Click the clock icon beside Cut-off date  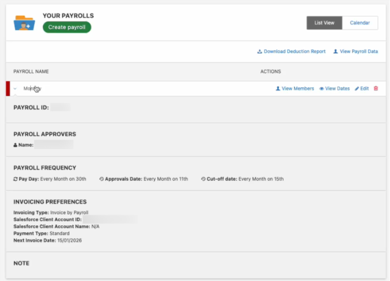point(203,179)
